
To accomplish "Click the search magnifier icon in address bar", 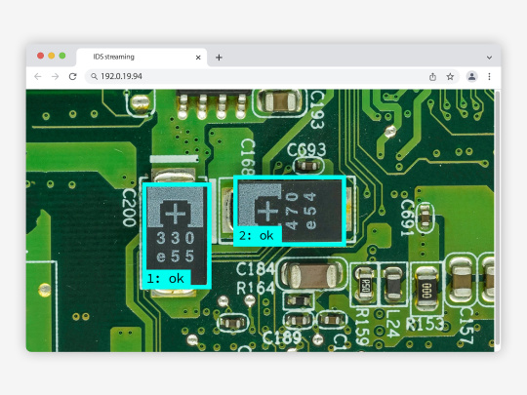I will [94, 77].
